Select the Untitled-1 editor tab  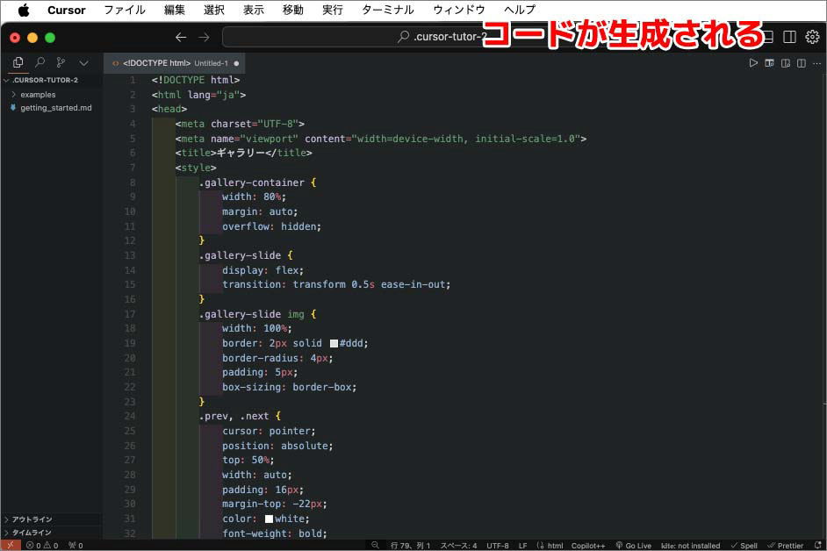tap(175, 63)
